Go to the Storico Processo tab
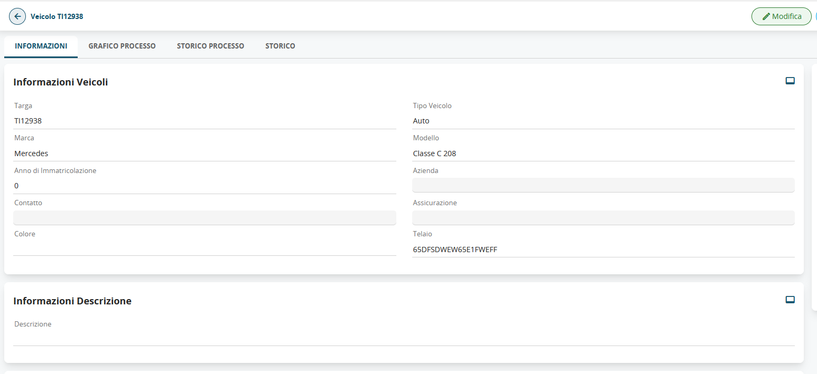 point(210,46)
